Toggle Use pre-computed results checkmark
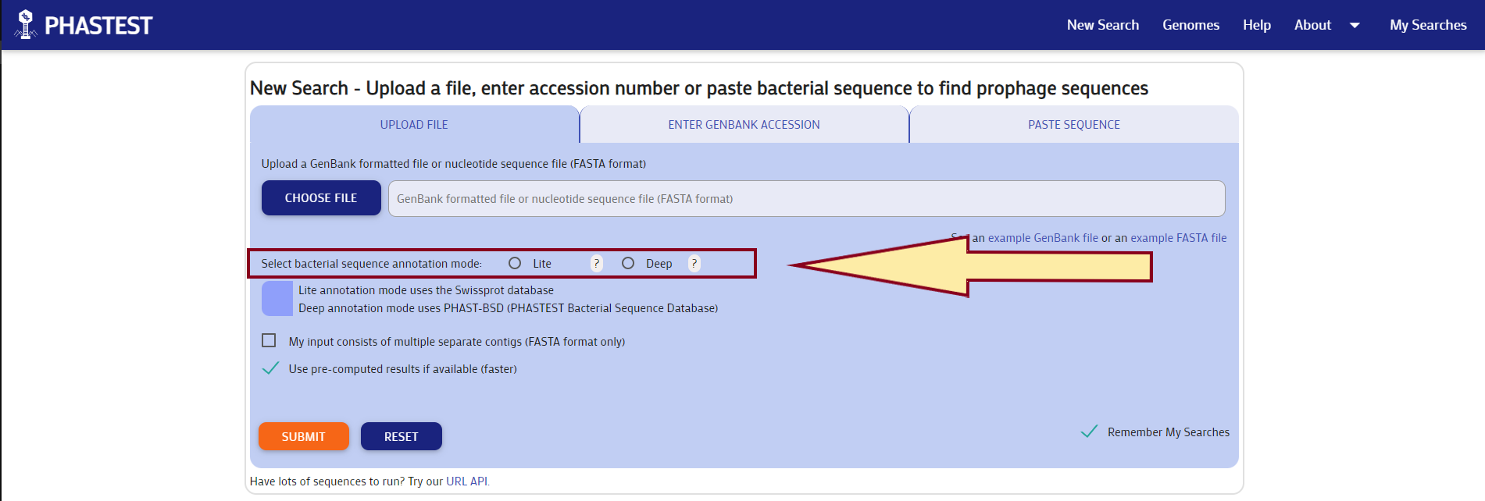 pyautogui.click(x=270, y=368)
